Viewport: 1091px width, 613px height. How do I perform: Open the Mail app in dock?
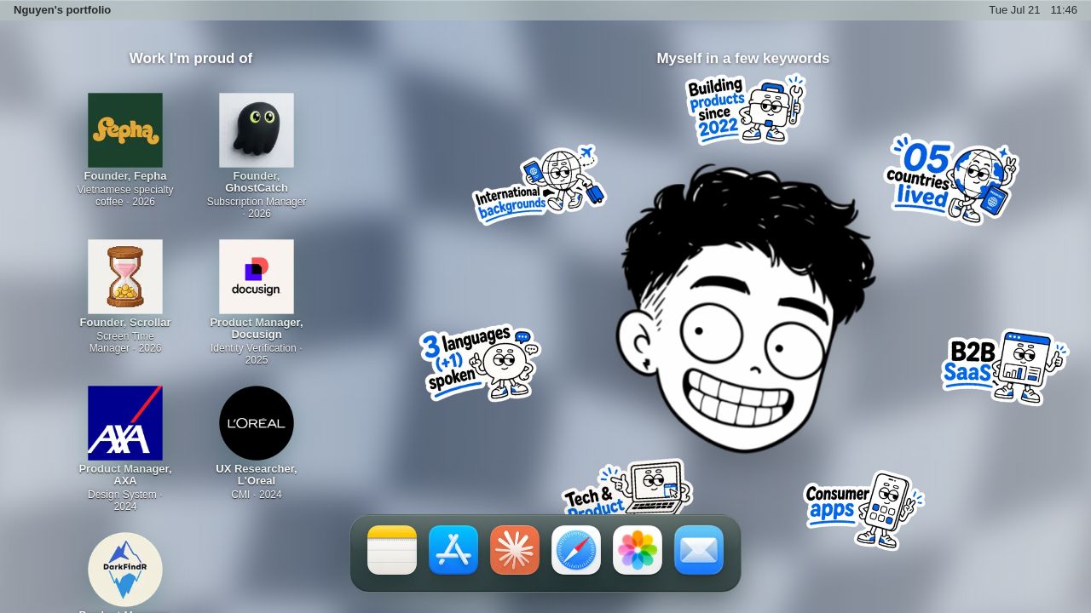[699, 550]
